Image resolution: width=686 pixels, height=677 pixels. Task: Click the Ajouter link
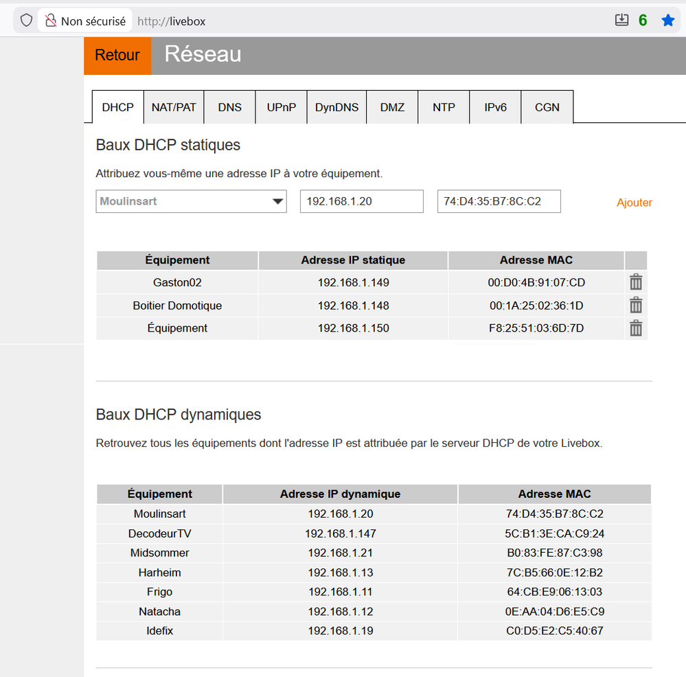[634, 203]
